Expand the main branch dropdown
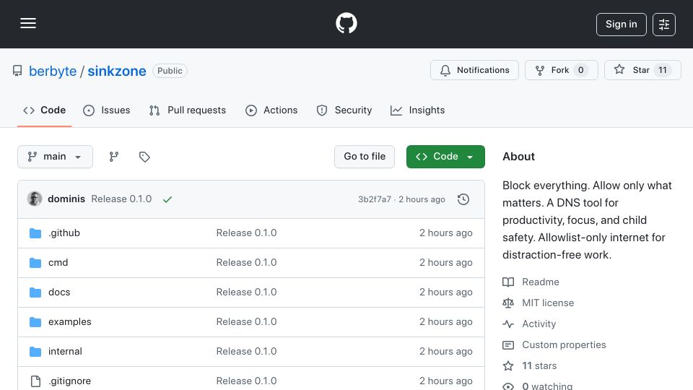693x390 pixels. (x=56, y=157)
